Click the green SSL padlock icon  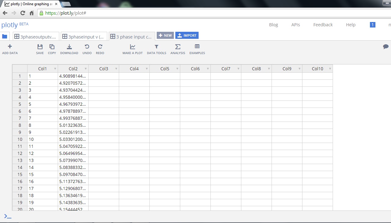[x=41, y=13]
